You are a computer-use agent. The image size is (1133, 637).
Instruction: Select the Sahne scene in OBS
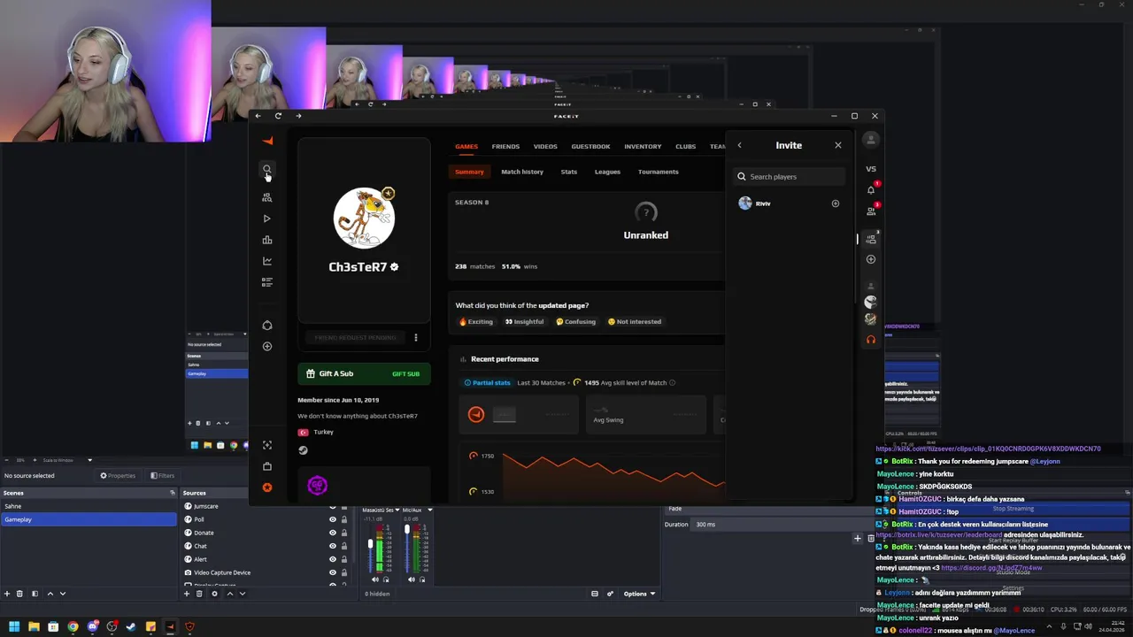coord(89,506)
